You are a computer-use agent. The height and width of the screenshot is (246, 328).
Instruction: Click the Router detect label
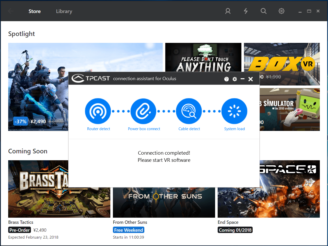(x=99, y=129)
